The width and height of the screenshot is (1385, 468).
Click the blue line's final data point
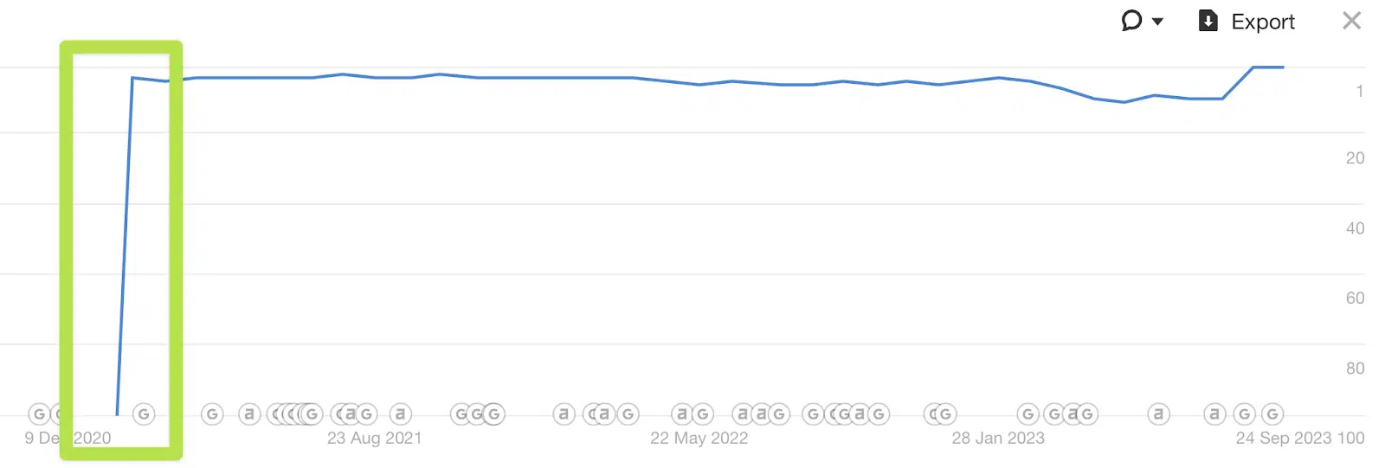coord(1283,67)
